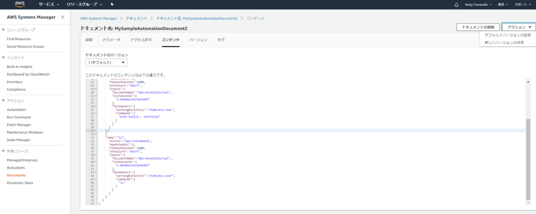The height and width of the screenshot is (214, 536).
Task: Open Inventory in sidebar
Action: point(15,82)
